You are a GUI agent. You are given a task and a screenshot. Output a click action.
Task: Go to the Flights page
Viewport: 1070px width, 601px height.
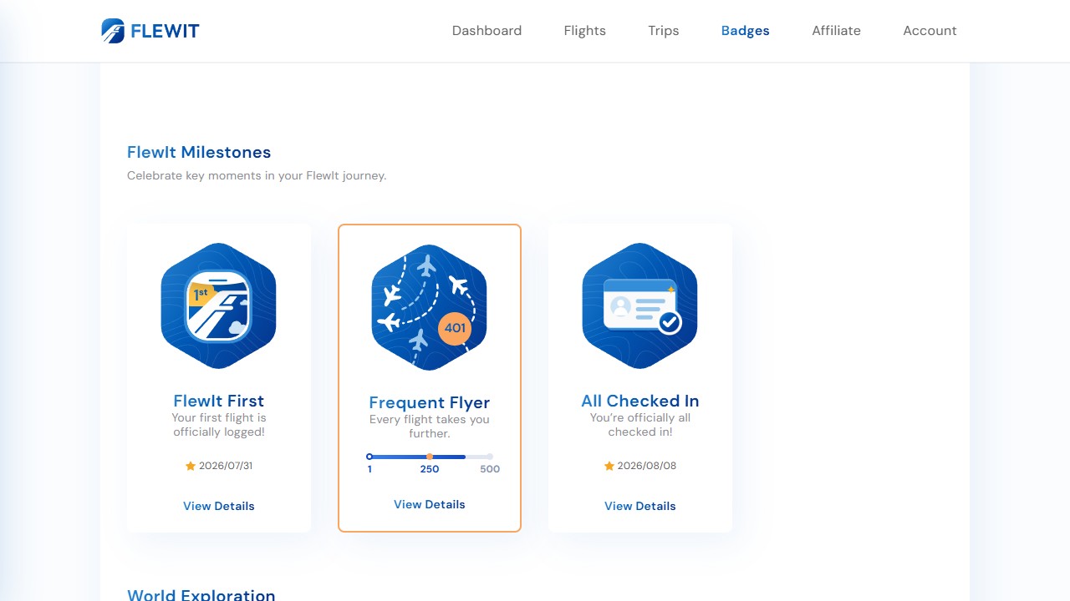coord(585,31)
